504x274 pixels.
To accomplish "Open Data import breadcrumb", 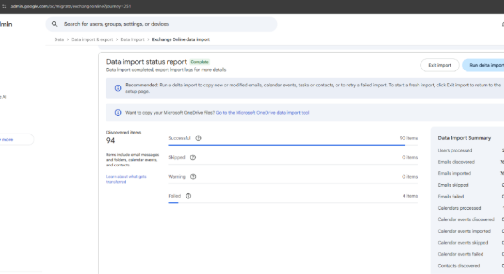I will 133,40.
